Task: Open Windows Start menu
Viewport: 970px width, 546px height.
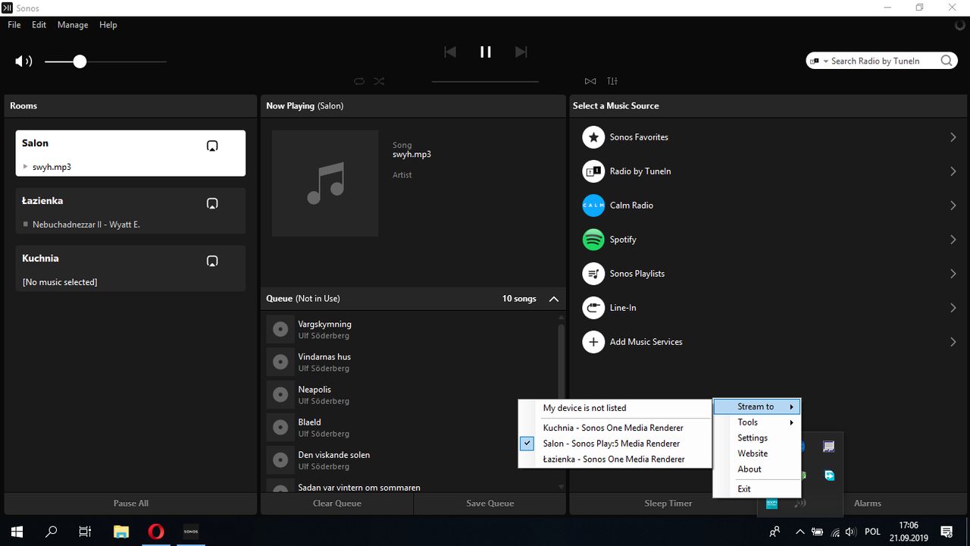Action: click(x=17, y=532)
